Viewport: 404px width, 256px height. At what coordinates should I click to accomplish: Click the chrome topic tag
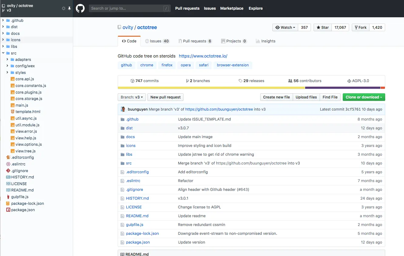pos(147,65)
